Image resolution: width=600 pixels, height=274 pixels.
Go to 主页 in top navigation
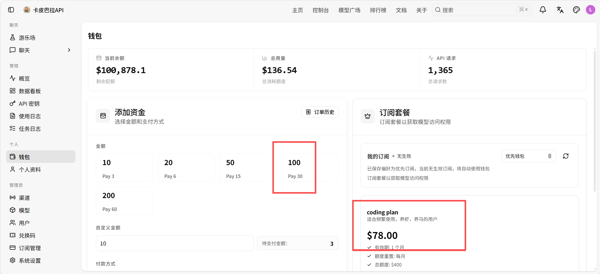click(x=297, y=10)
